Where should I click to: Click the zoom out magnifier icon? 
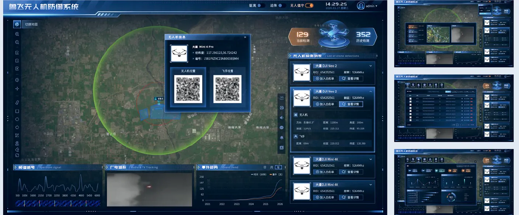[x=17, y=42]
